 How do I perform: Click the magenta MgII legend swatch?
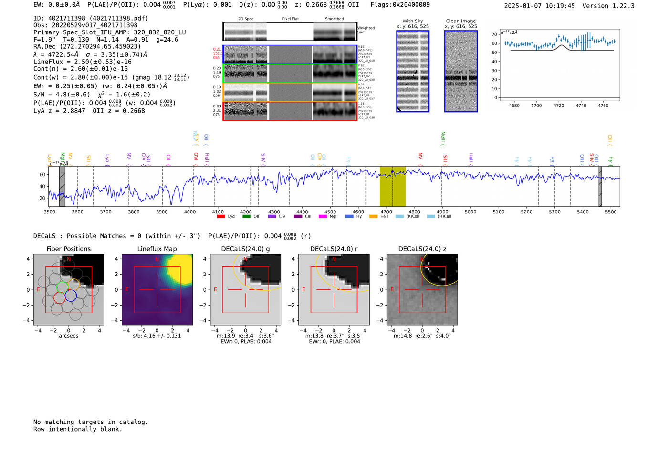pos(322,216)
